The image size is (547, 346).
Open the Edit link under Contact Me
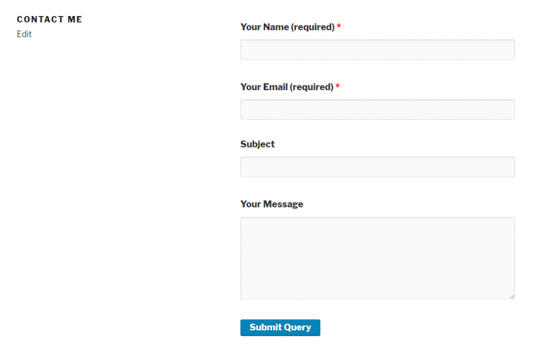click(x=24, y=34)
